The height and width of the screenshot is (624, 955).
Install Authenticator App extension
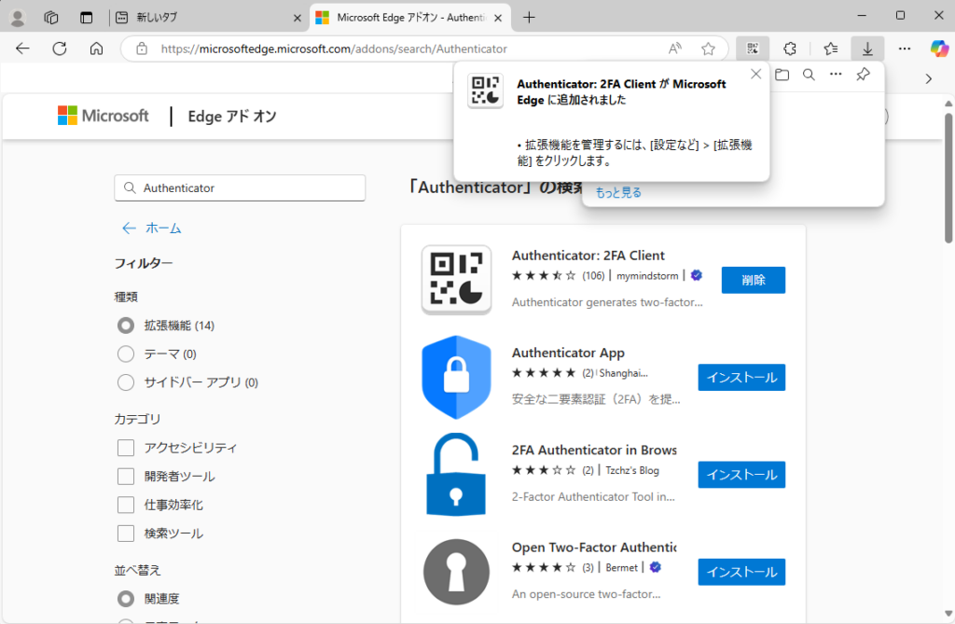click(x=741, y=377)
